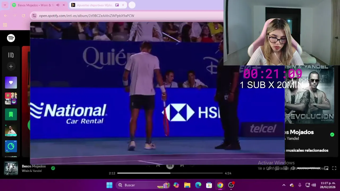
Task: Open the clock showing 11:27 p. m.
Action: pos(328,185)
